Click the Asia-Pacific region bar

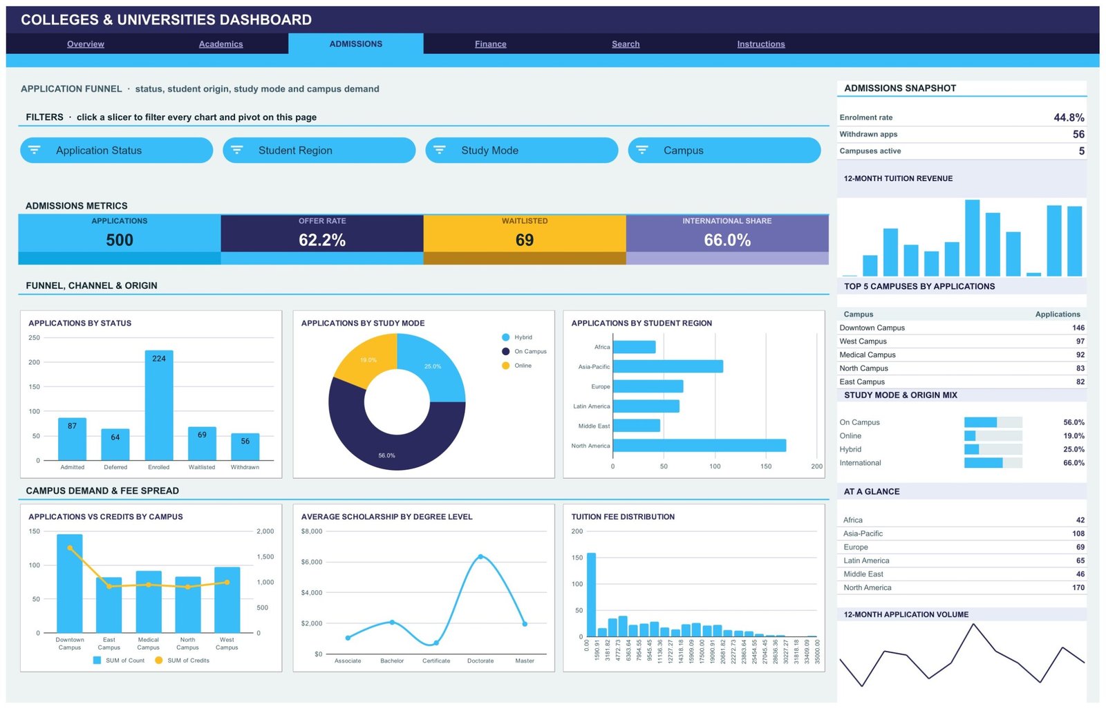(x=668, y=366)
